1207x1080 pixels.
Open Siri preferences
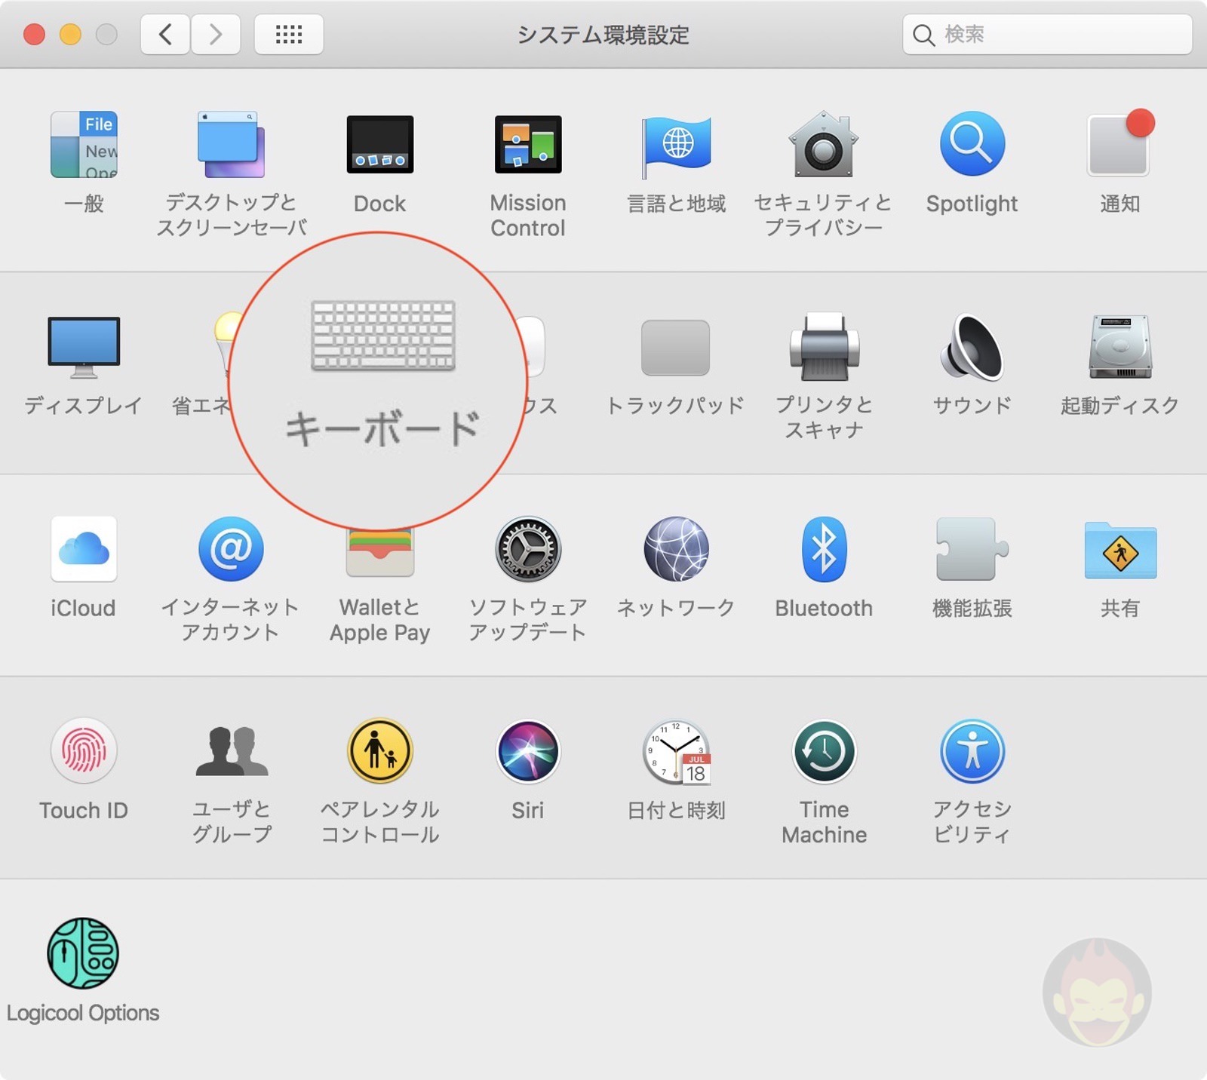(527, 751)
